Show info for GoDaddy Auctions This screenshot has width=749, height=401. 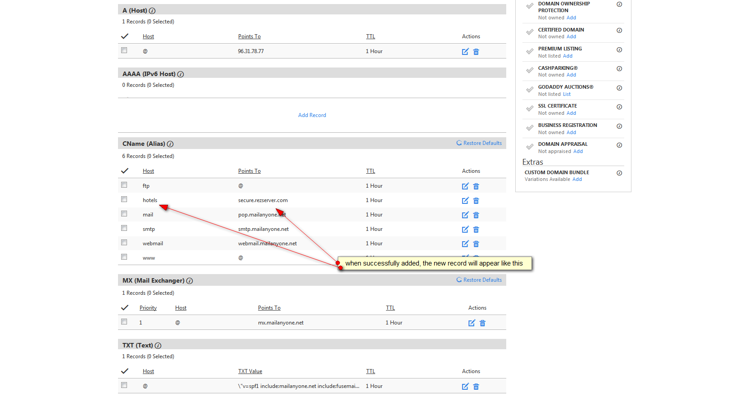[619, 88]
